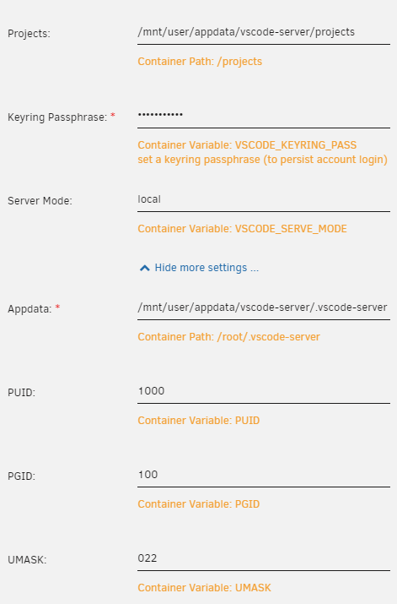Click the PUID label text
The height and width of the screenshot is (604, 397).
22,393
